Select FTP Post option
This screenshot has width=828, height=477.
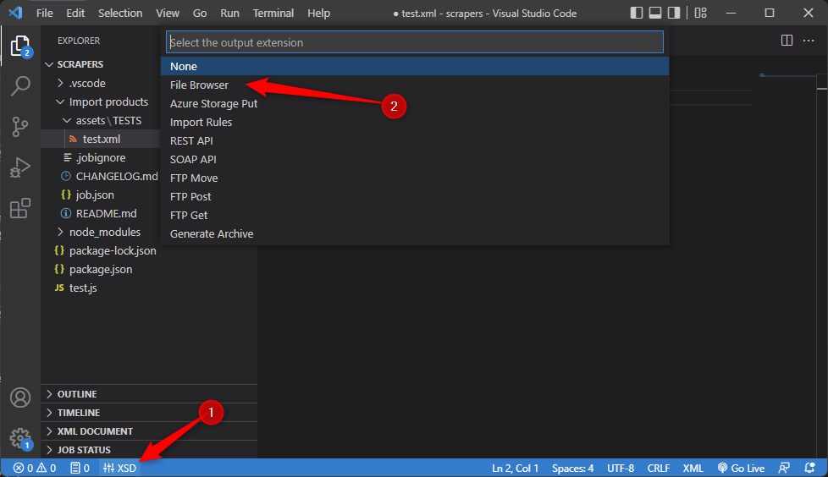(415, 196)
